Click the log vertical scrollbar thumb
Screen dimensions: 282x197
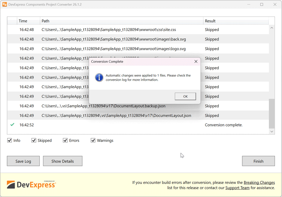coord(272,114)
